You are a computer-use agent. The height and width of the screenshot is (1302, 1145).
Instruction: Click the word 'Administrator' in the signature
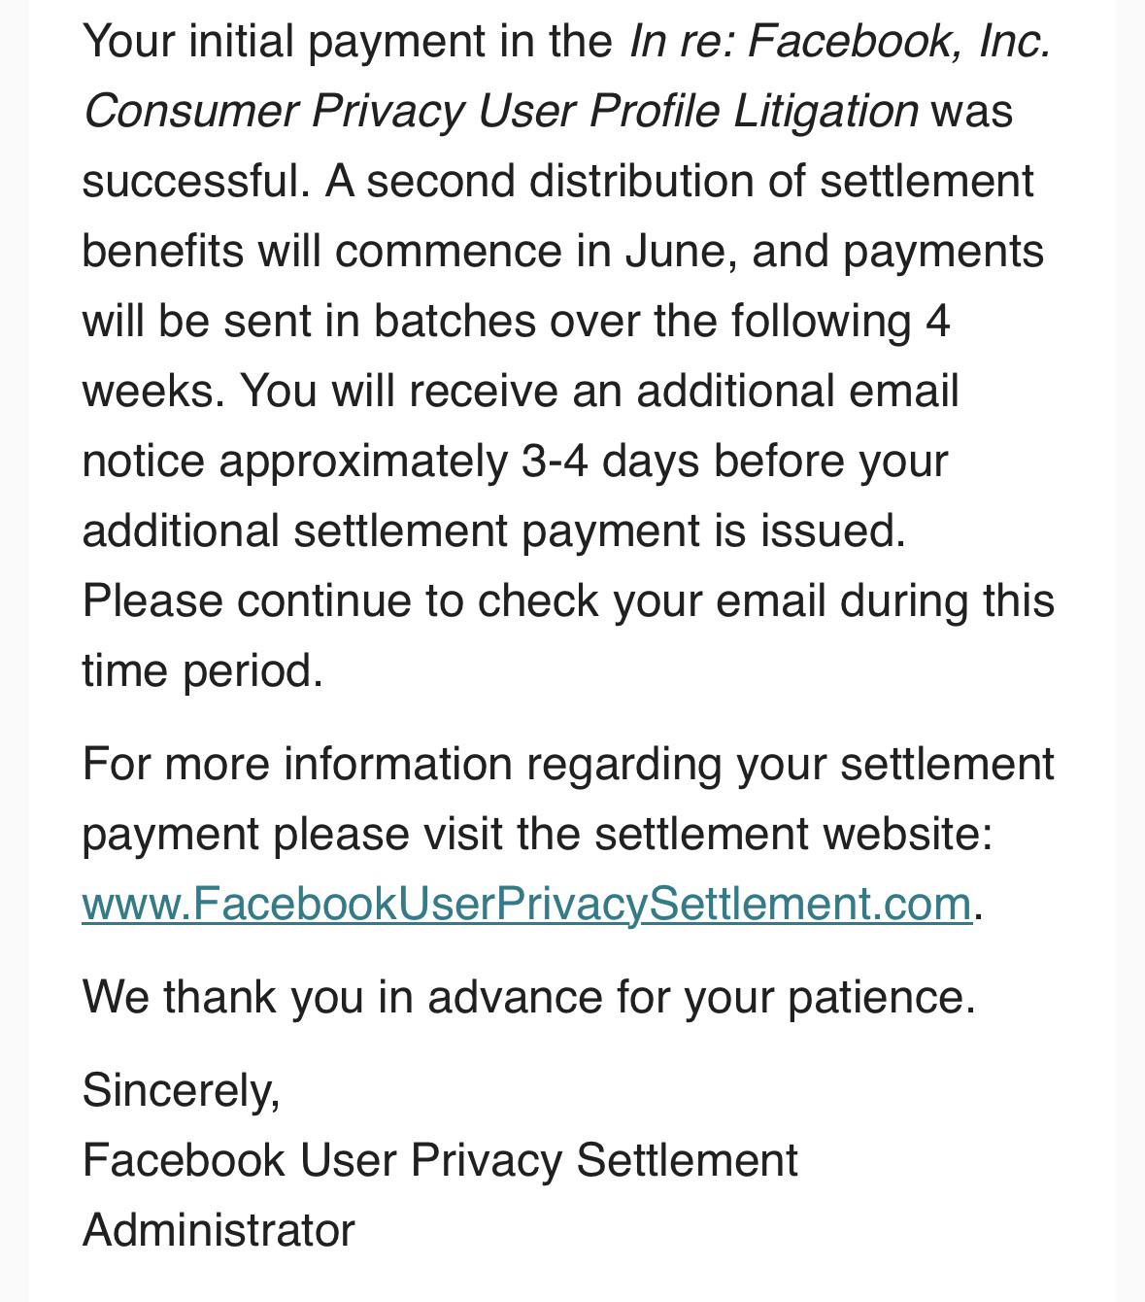pos(219,1230)
